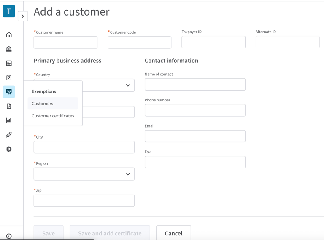
Task: Click the plug integrations icon
Action: pyautogui.click(x=9, y=135)
